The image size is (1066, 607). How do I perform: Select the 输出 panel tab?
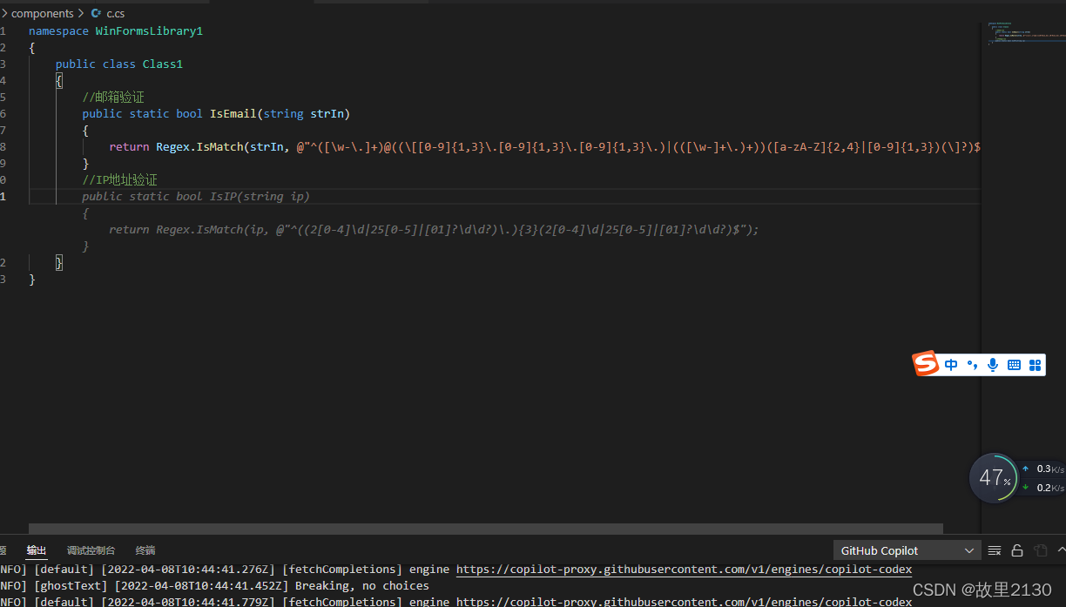tap(37, 550)
